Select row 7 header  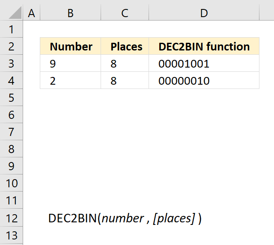(12, 132)
